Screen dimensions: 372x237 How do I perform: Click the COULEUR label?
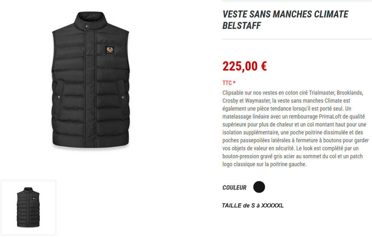[x=234, y=188]
